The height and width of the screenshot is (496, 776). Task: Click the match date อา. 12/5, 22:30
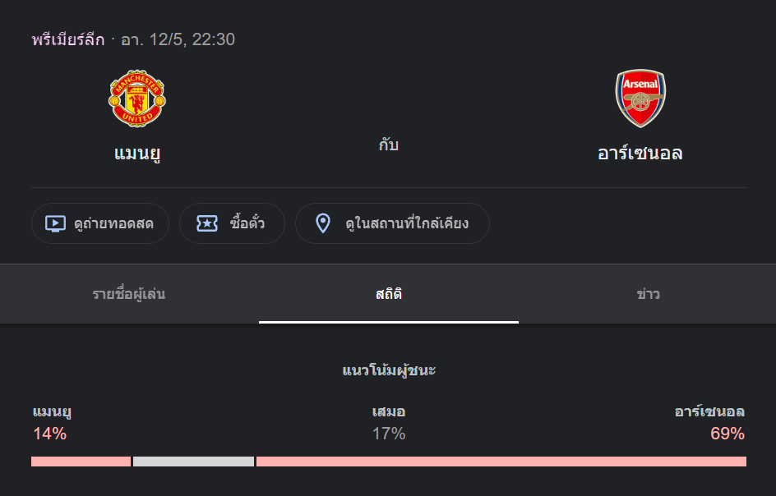178,39
